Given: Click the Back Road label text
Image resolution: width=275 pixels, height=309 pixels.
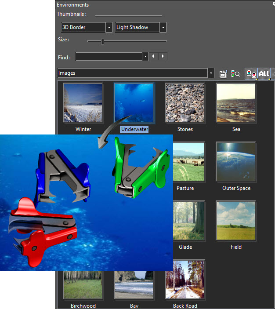Looking at the screenshot, I should [x=185, y=305].
